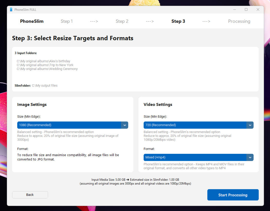Open the image Size (Min Edge) dropdown

[72, 125]
